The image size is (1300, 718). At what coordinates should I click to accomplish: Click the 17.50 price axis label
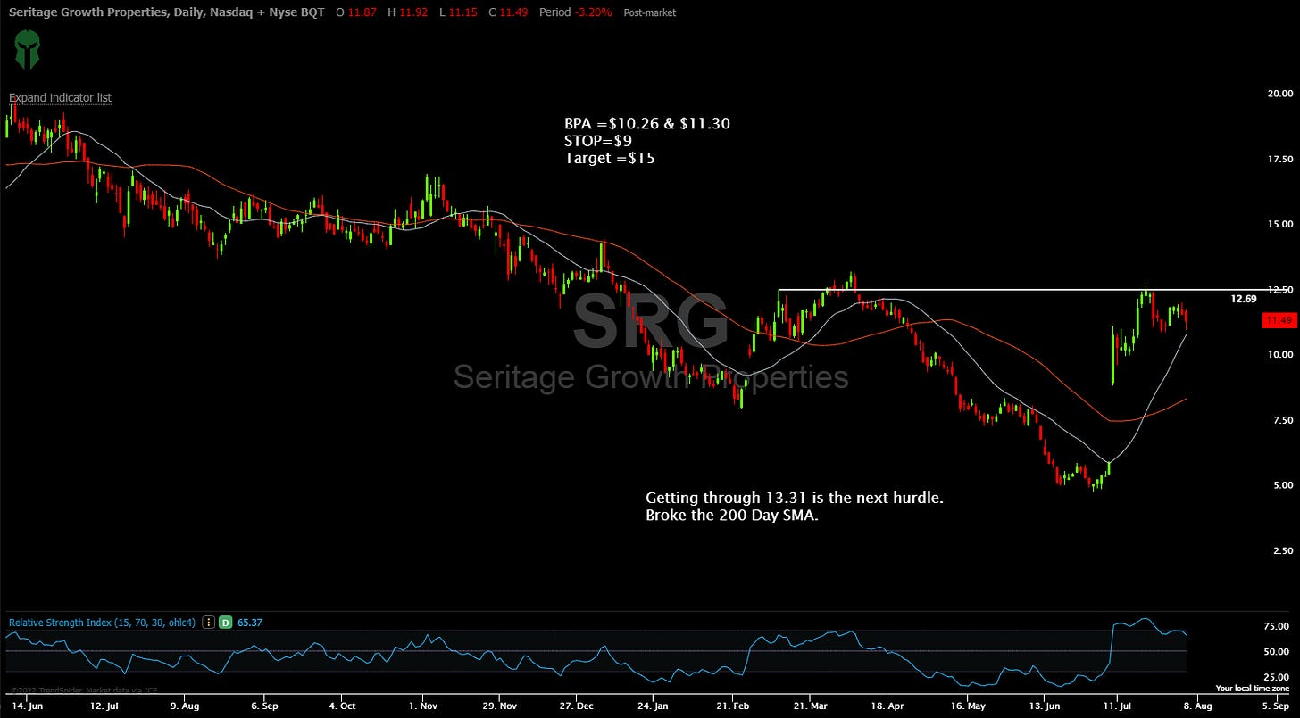(x=1279, y=159)
